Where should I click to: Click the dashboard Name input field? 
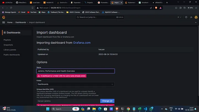tap(75, 71)
